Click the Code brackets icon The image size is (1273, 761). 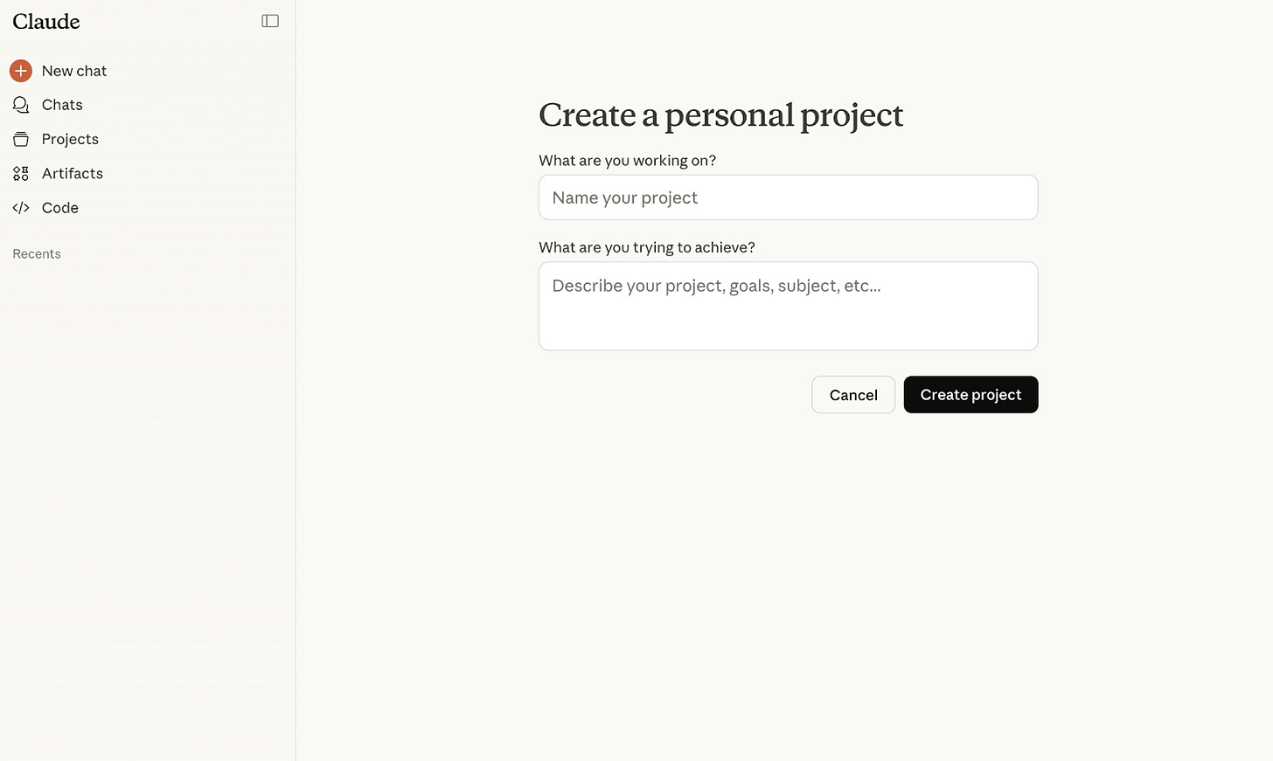pyautogui.click(x=21, y=208)
